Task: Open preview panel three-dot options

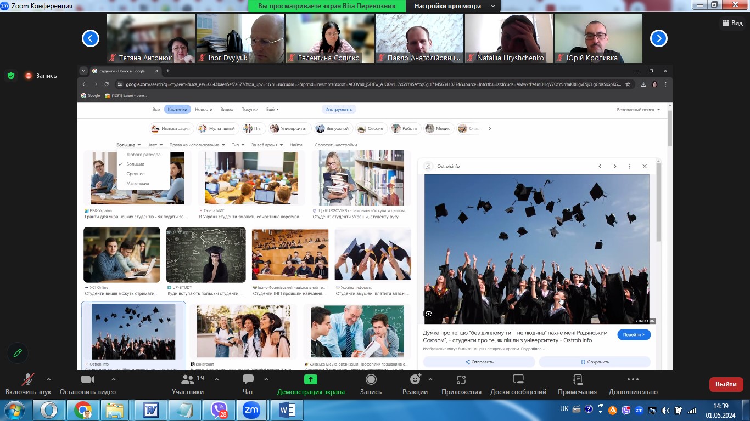Action: (x=630, y=166)
